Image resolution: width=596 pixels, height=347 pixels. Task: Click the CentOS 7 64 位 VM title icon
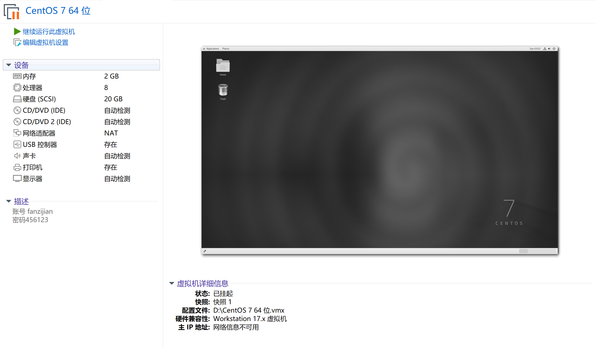tap(12, 11)
